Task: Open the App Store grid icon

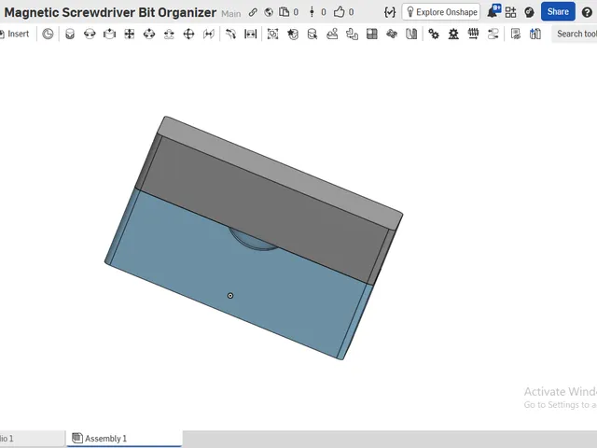Action: tap(510, 12)
